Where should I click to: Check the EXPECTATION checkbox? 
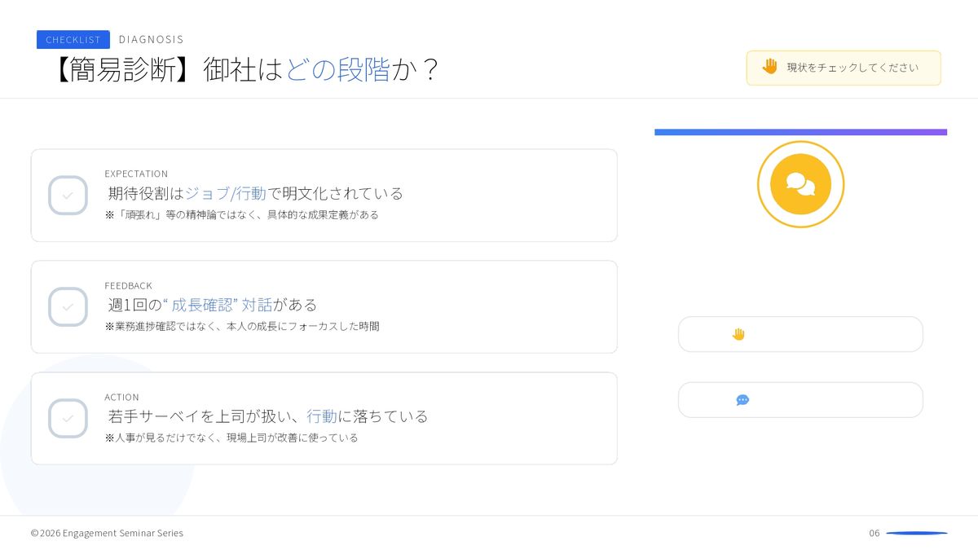click(x=68, y=196)
